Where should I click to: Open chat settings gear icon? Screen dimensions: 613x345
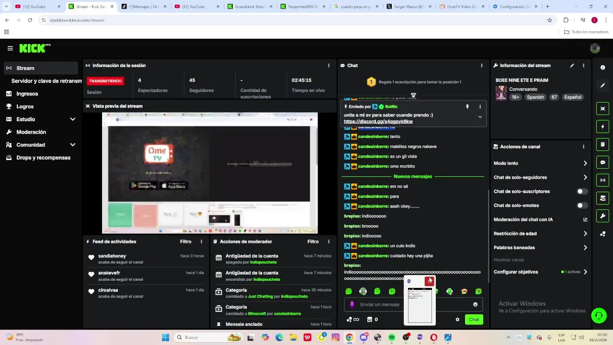[457, 320]
